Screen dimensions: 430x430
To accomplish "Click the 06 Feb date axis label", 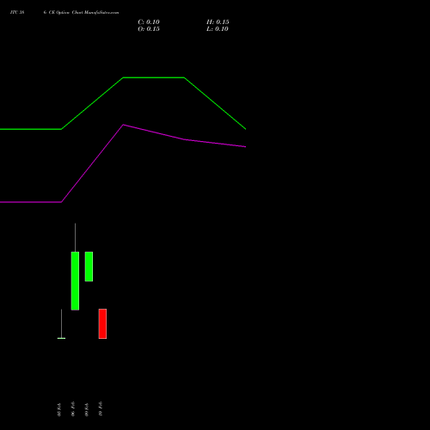I will tap(73, 408).
